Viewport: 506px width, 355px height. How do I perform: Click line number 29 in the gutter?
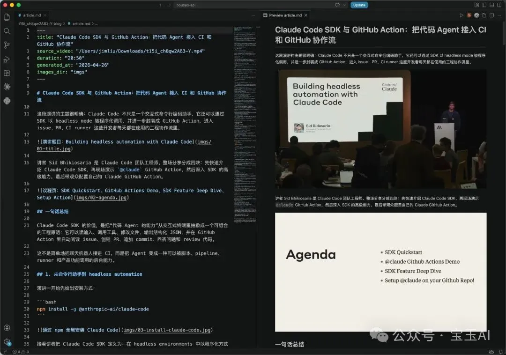[26, 302]
